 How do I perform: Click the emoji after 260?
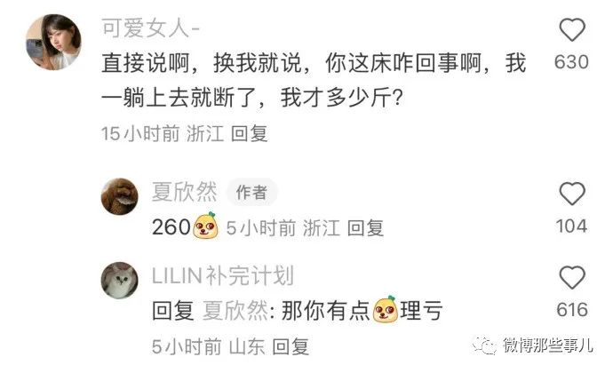point(205,226)
